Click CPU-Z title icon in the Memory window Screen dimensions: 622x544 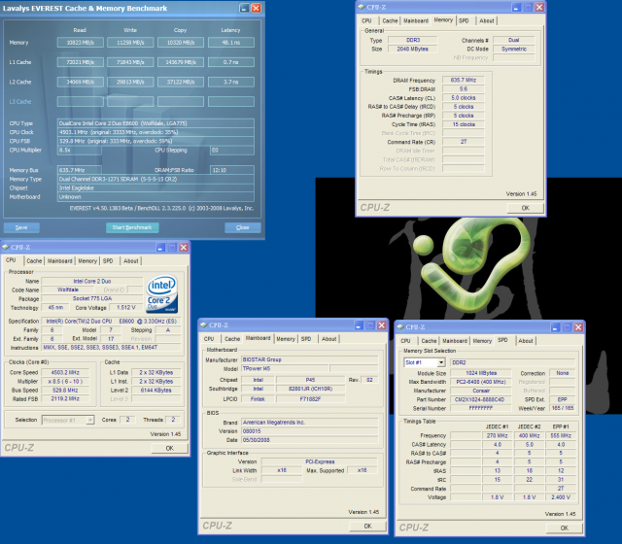click(361, 7)
